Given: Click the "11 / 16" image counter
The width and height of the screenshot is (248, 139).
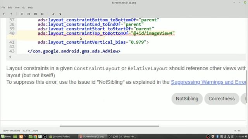Looking at the screenshot, I should [x=237, y=131].
